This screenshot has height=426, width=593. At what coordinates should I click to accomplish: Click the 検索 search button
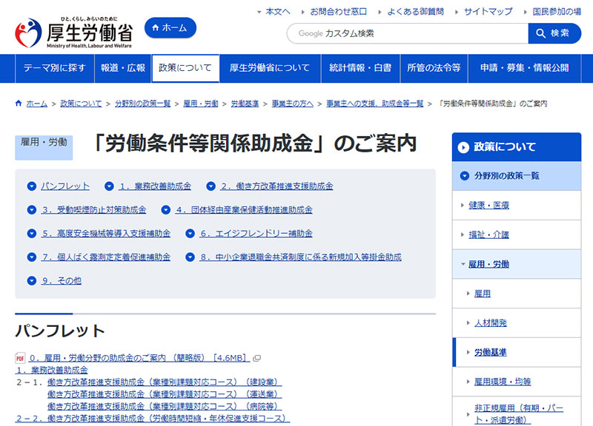click(555, 33)
